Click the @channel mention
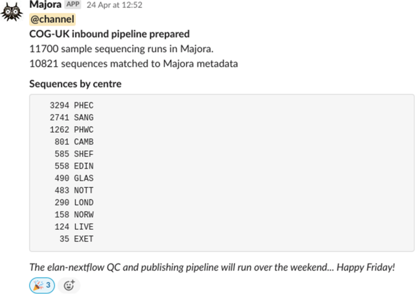Viewport: 415px width, 294px height. point(52,19)
